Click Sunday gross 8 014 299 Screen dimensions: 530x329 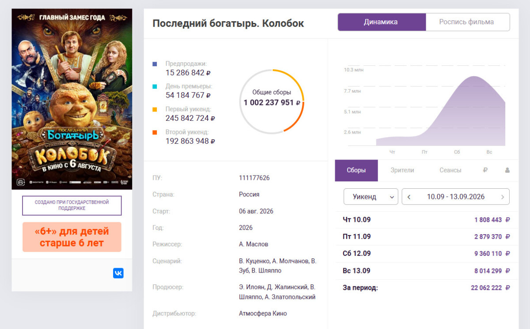492,271
